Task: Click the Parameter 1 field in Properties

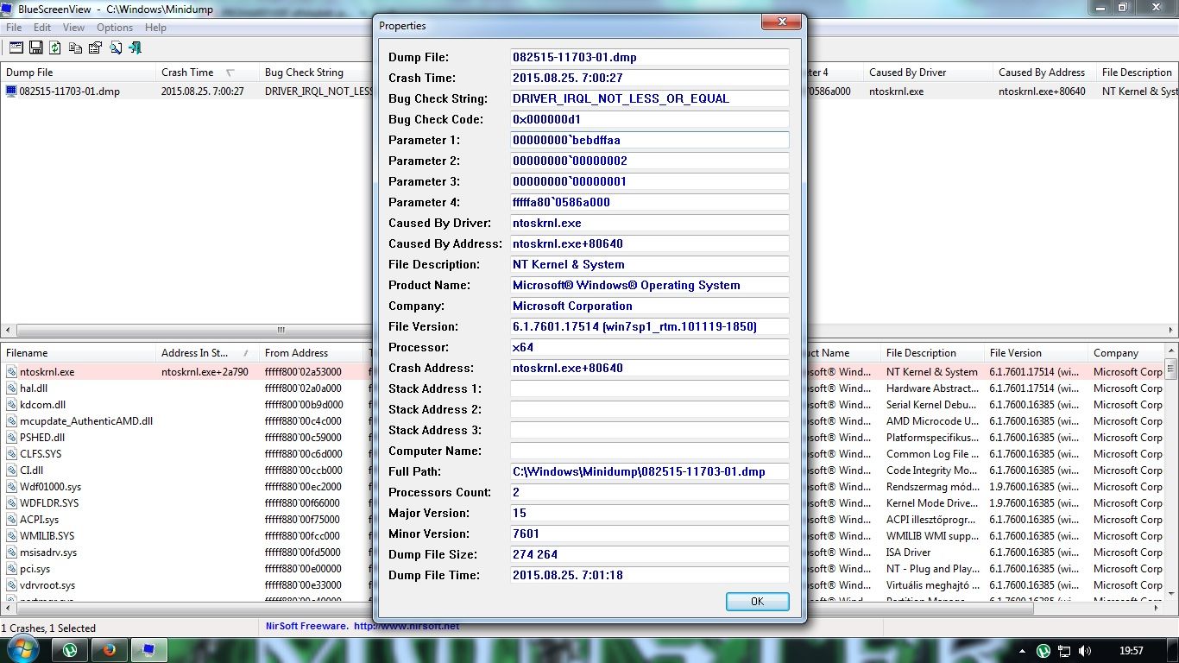Action: [x=650, y=140]
